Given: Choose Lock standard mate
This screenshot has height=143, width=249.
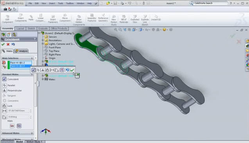Looking at the screenshot, I should [x=7, y=106].
